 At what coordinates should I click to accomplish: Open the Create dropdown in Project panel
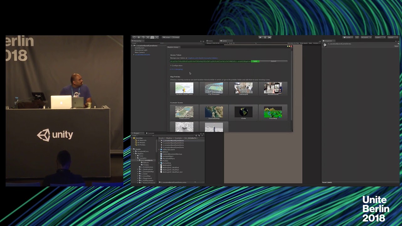tap(134, 136)
